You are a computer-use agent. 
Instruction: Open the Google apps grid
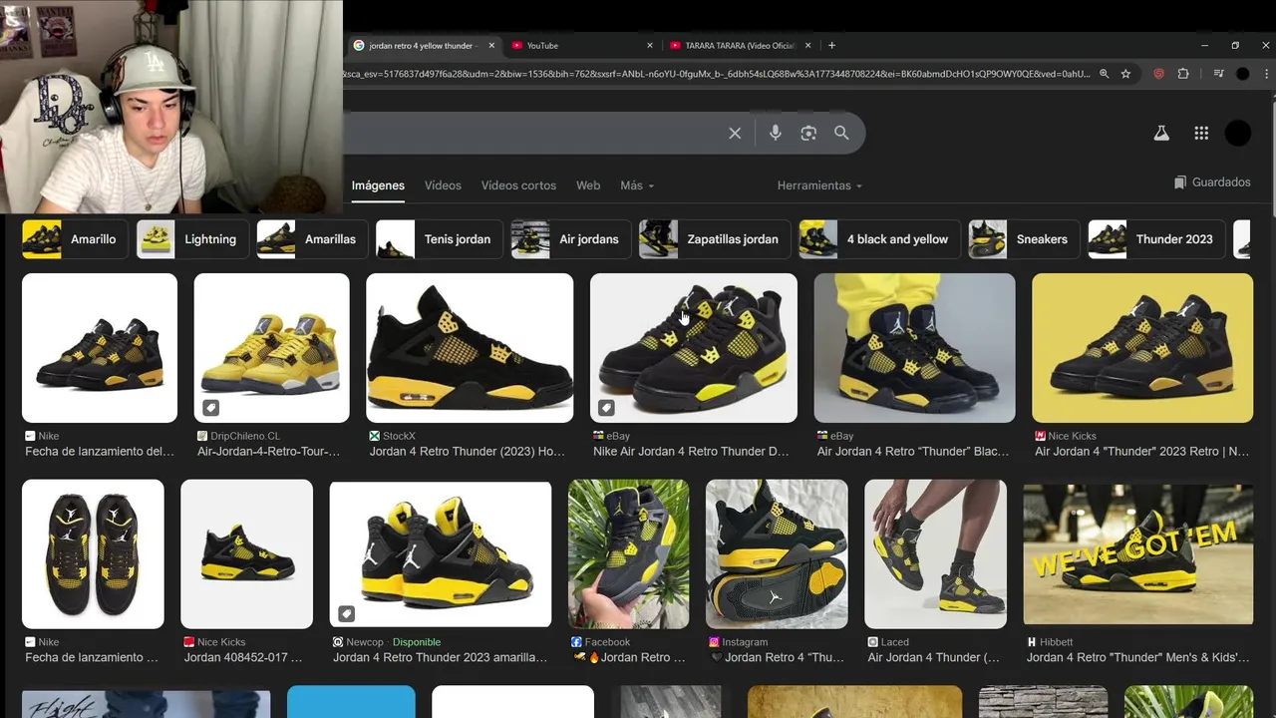[x=1201, y=133]
